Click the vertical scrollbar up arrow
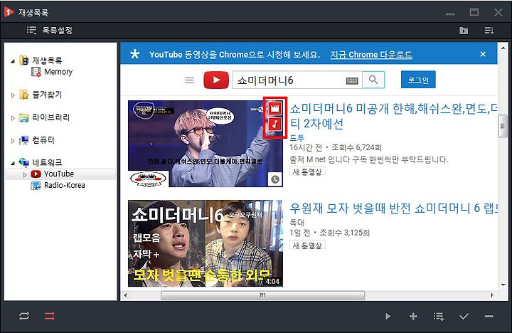512x333 pixels. 503,48
